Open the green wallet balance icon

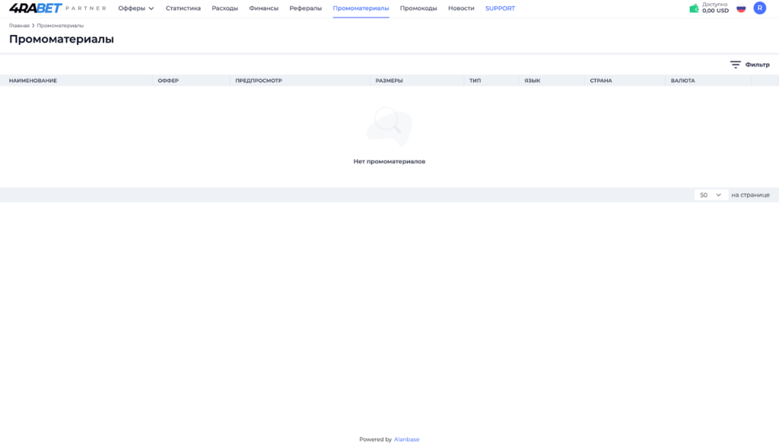coord(694,8)
